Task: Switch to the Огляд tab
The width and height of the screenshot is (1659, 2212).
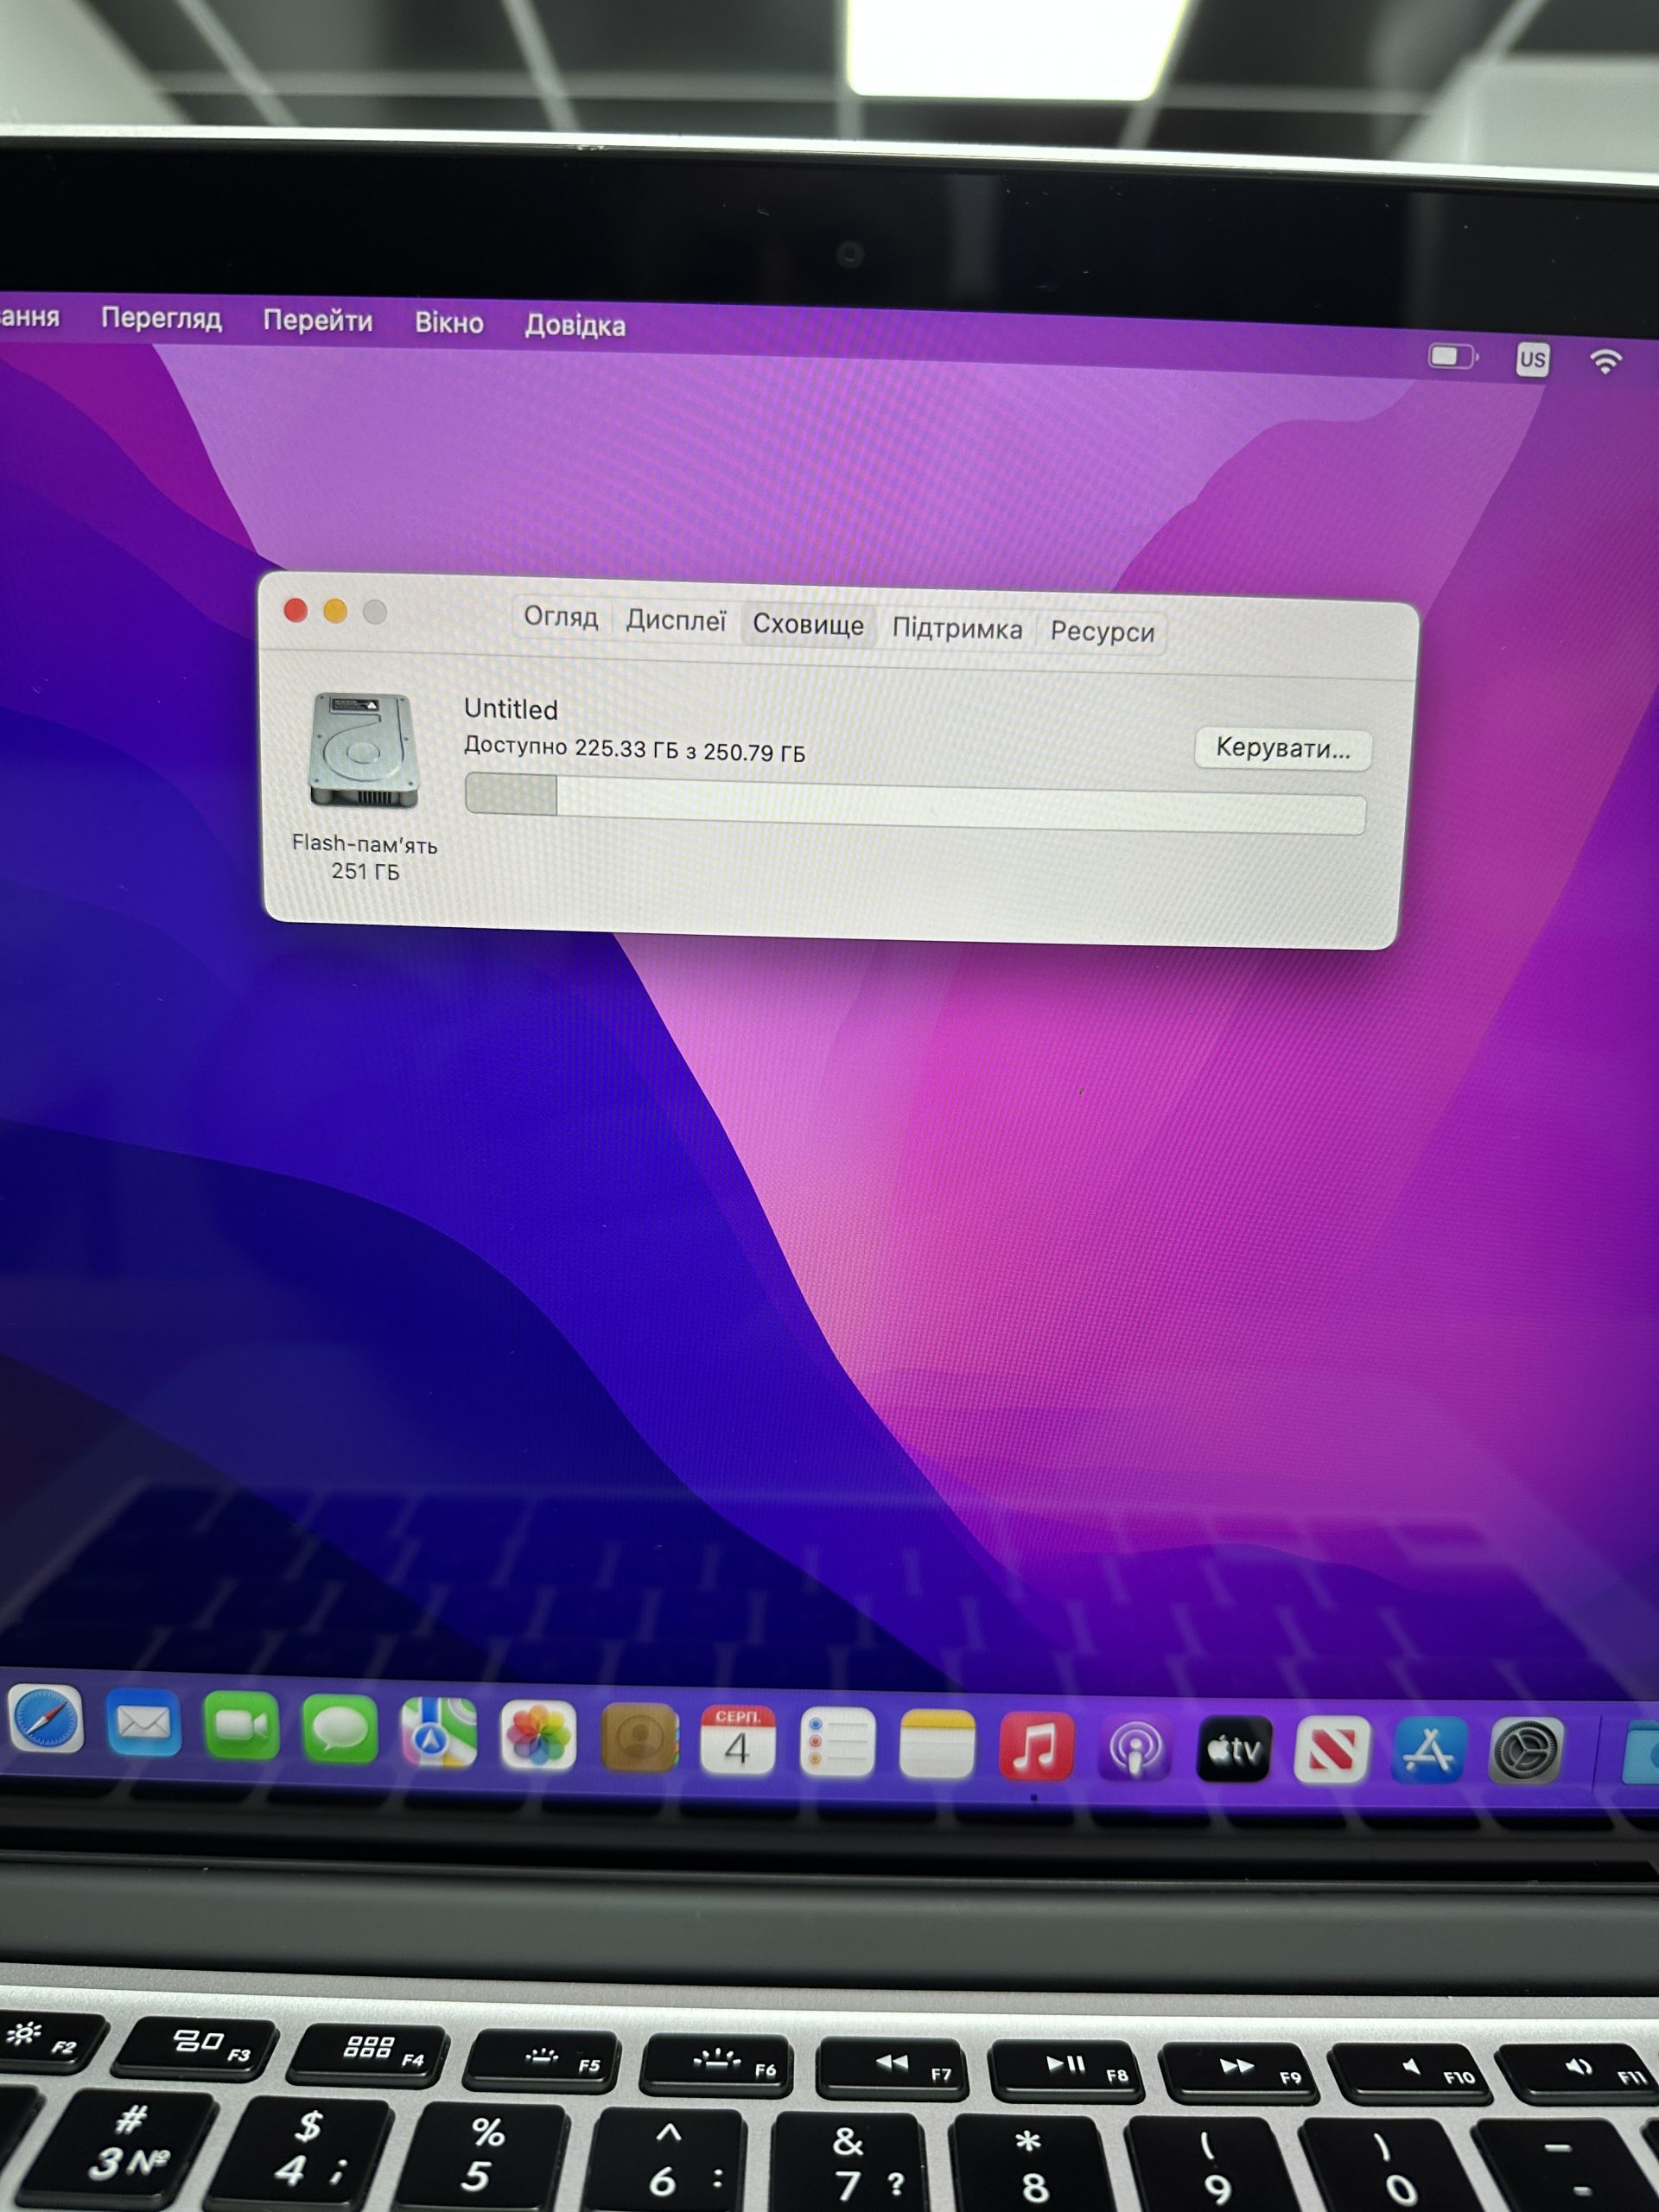Action: [561, 617]
